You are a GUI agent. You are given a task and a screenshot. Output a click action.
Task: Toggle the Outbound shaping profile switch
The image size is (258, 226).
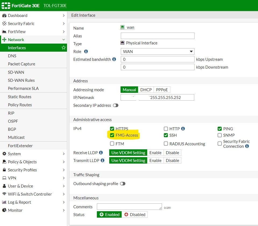(x=123, y=184)
